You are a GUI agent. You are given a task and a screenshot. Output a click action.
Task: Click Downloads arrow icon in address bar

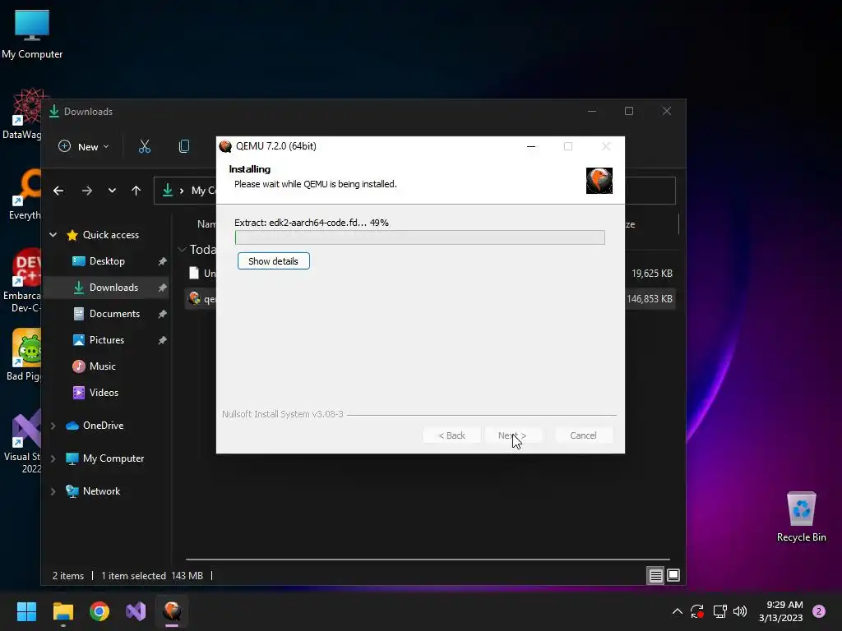pyautogui.click(x=168, y=190)
